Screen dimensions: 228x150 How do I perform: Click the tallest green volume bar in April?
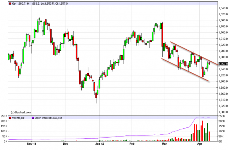pyautogui.click(x=207, y=132)
